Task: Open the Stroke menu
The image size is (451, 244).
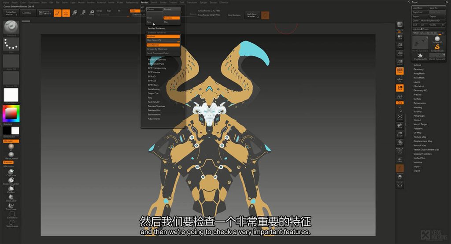Action: 163,2
